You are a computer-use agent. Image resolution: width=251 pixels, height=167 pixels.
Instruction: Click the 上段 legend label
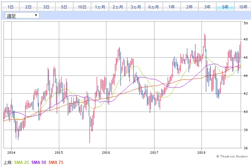pyautogui.click(x=8, y=162)
